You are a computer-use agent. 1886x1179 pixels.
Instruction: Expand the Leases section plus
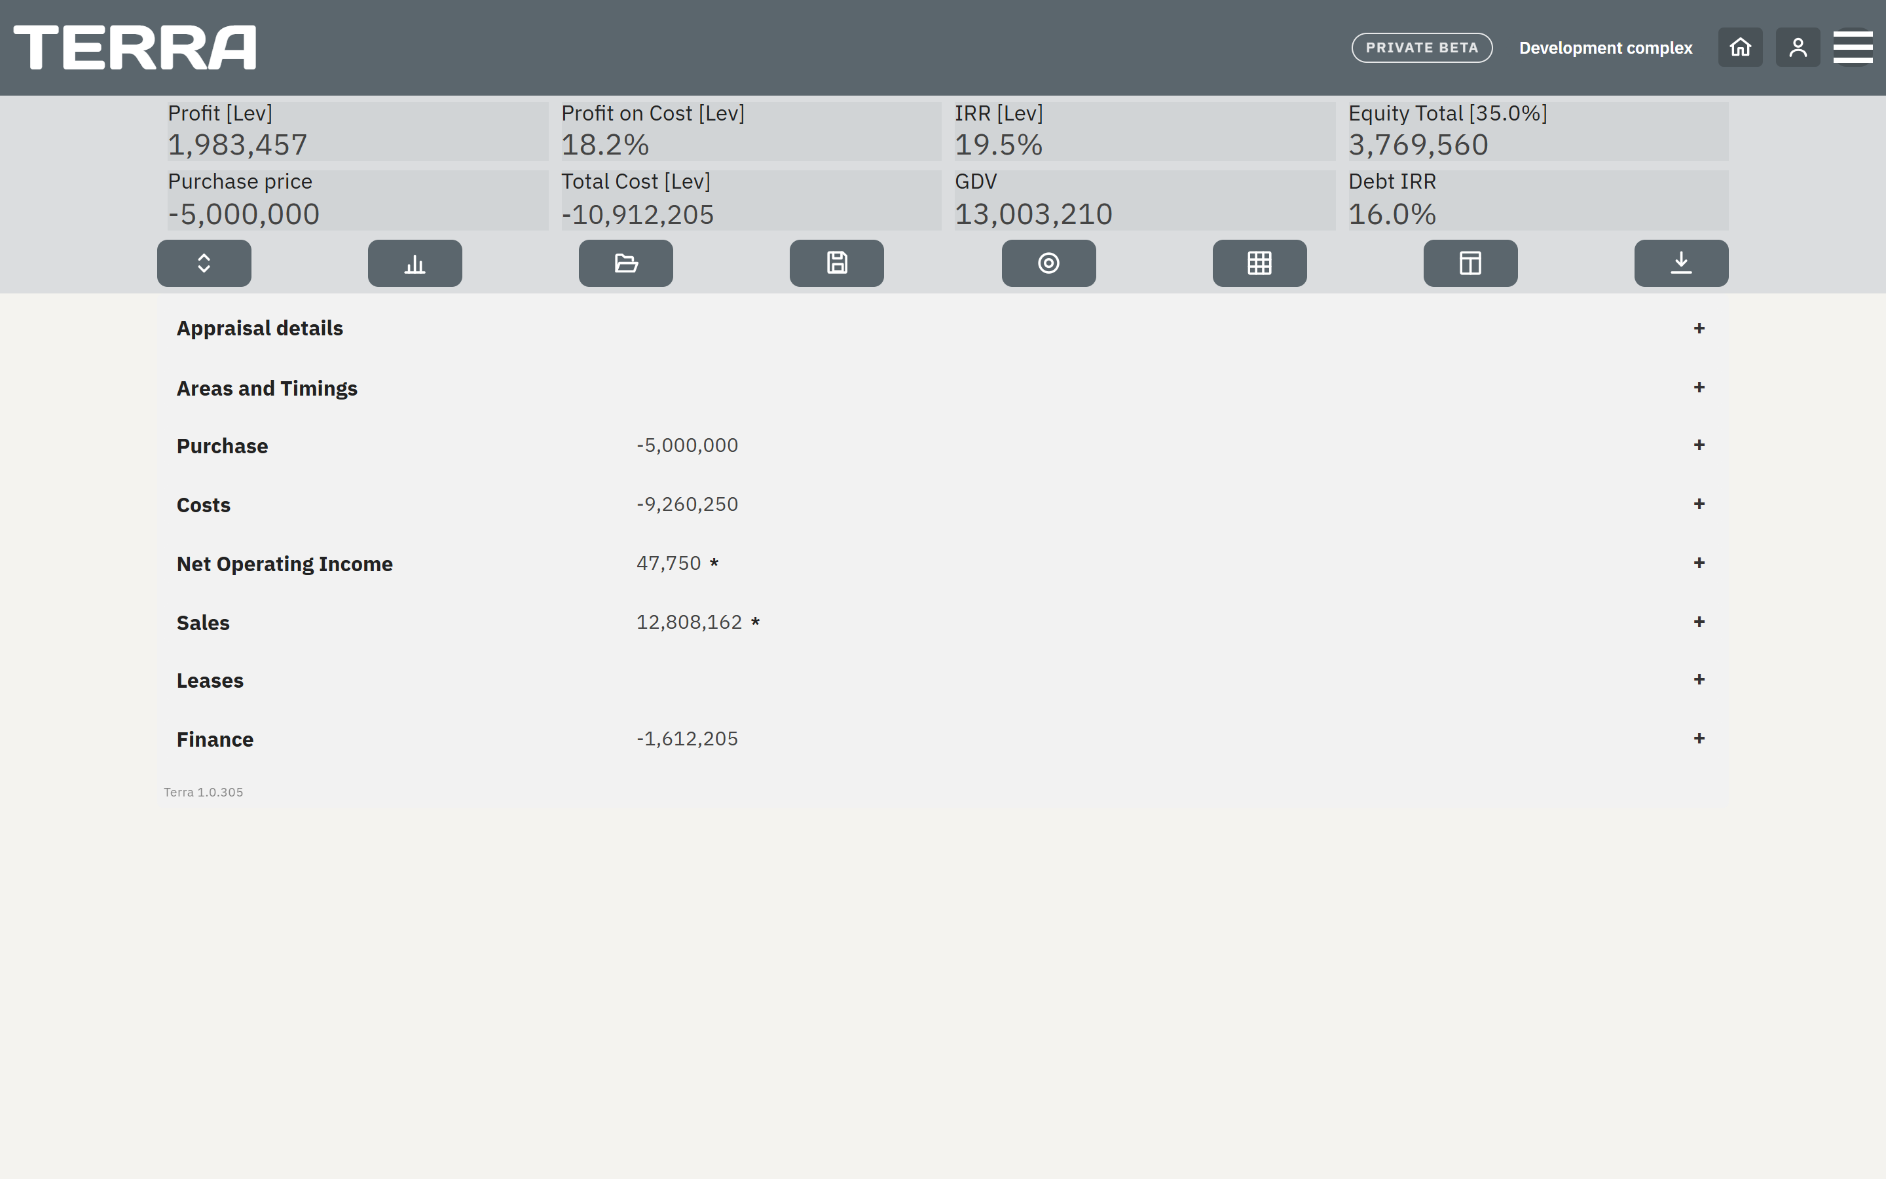coord(1699,680)
